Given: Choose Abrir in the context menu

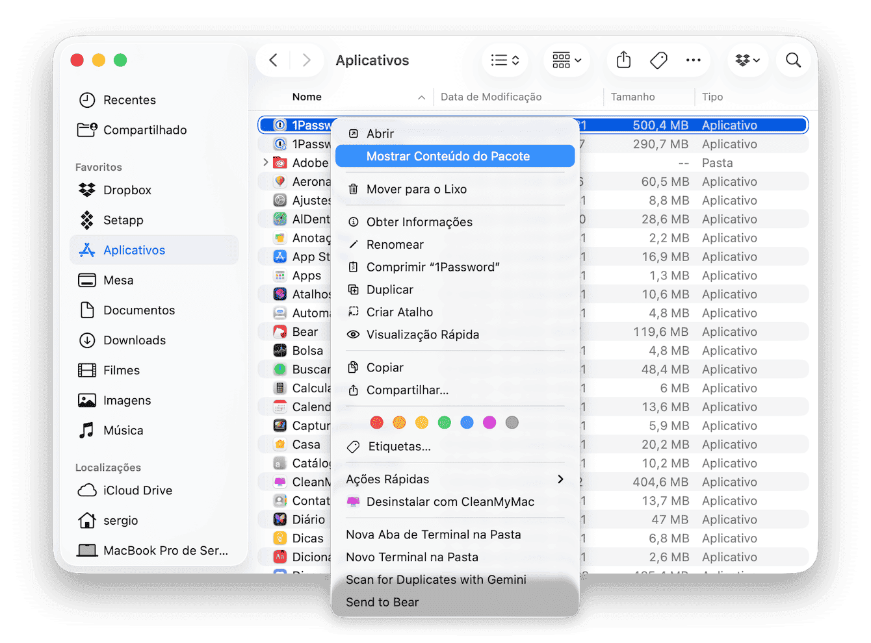Looking at the screenshot, I should pos(455,134).
